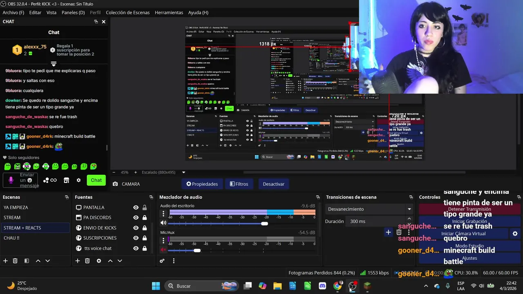Open preview scaling dropdown Escalado

pos(163,172)
